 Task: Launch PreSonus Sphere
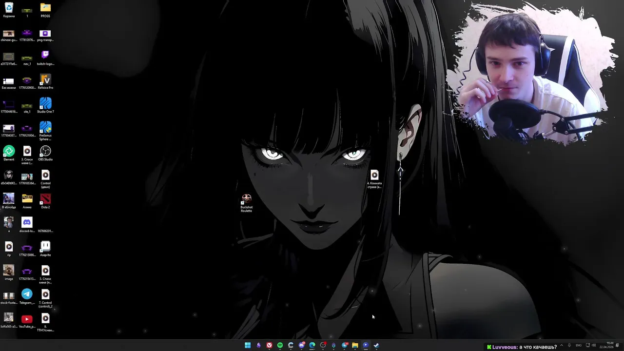tap(45, 131)
